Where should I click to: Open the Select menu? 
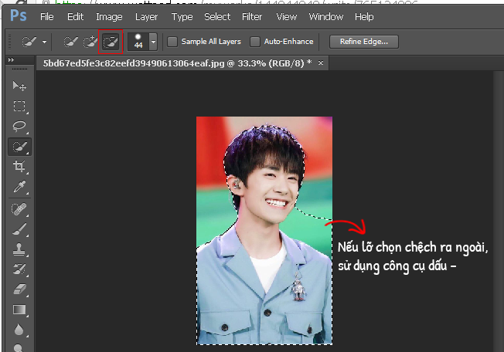[x=217, y=16]
